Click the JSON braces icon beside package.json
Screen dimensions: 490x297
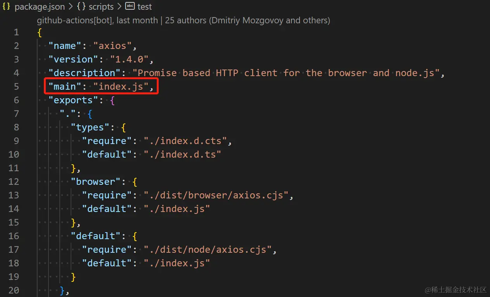point(7,7)
